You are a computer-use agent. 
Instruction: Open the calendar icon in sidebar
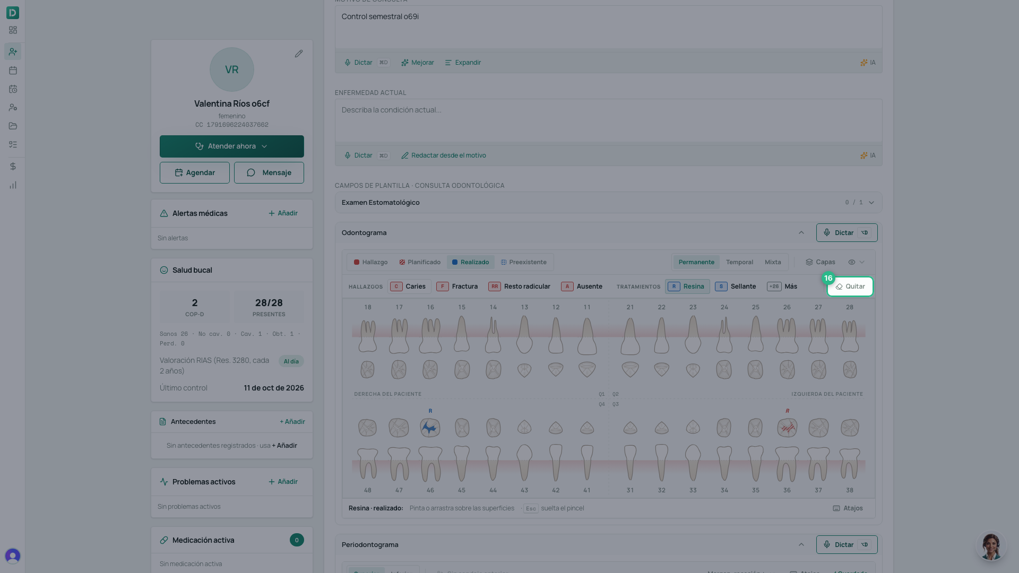(x=13, y=70)
